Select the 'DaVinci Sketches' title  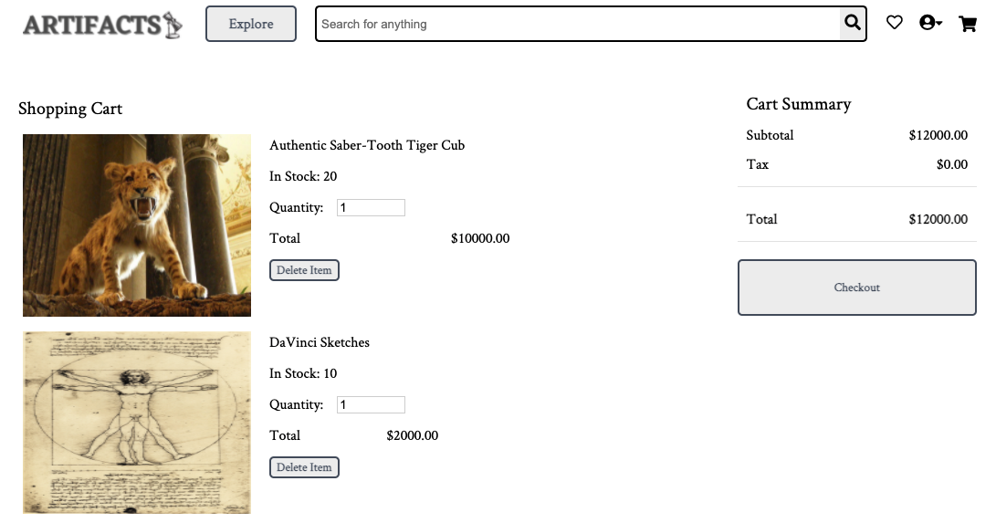[320, 343]
